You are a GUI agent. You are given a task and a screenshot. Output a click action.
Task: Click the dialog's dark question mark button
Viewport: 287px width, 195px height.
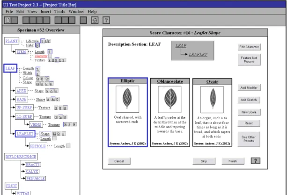(x=256, y=161)
